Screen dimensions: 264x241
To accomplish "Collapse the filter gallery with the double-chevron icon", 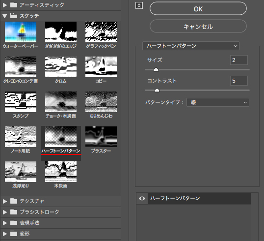I will (139, 5).
